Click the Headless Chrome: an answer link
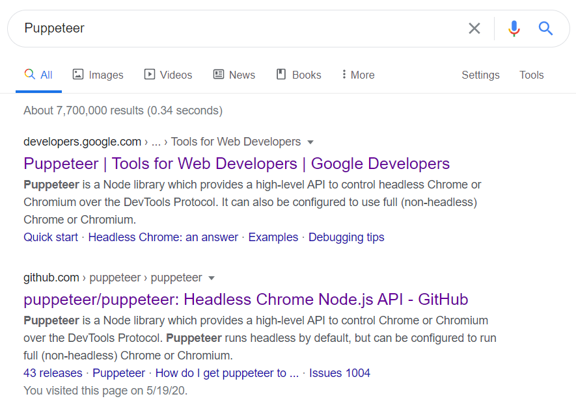The height and width of the screenshot is (403, 576). coord(163,237)
